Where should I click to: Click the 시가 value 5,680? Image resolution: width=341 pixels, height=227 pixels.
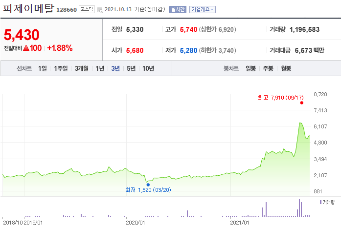[135, 51]
